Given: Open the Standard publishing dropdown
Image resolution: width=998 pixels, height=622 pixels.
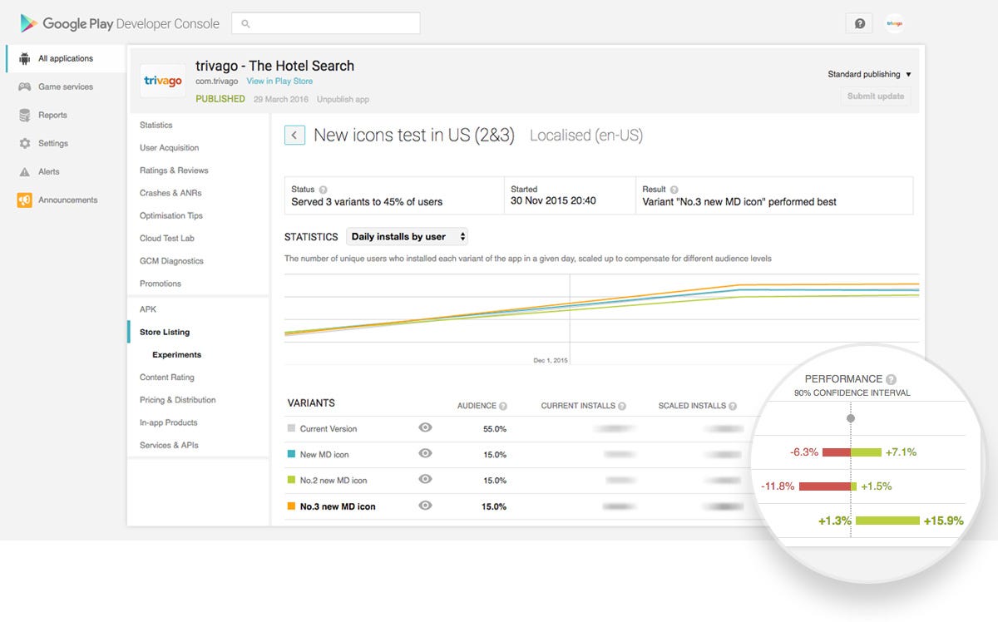Looking at the screenshot, I should point(870,74).
